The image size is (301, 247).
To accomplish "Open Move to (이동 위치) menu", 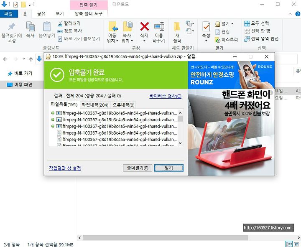I will 113,32.
